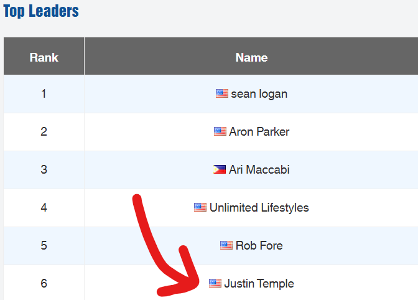Click rank number 4 cell

[x=44, y=207]
